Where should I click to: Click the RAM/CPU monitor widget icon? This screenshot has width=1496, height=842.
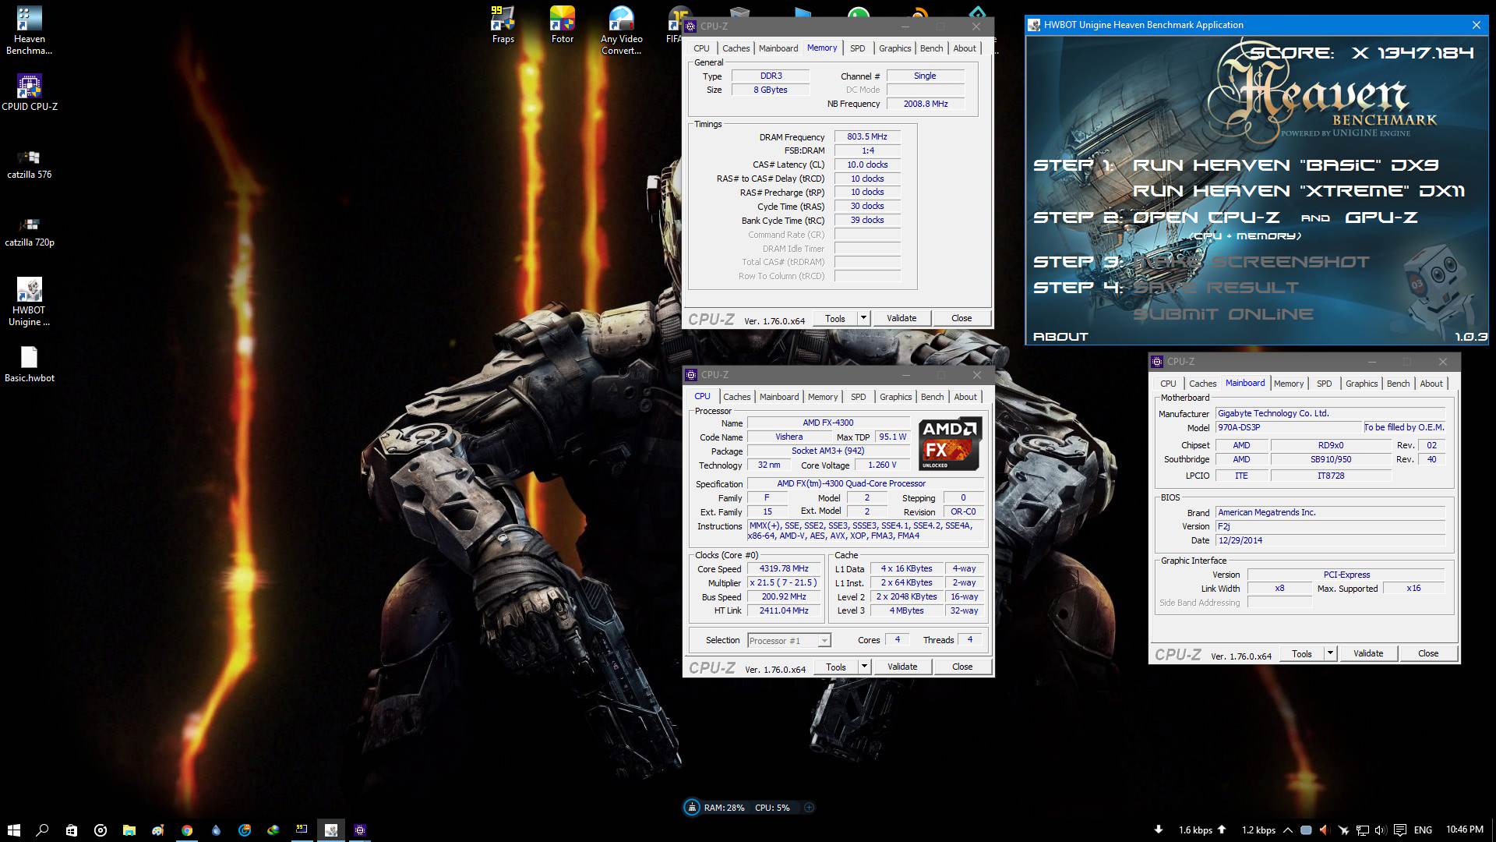(x=691, y=808)
